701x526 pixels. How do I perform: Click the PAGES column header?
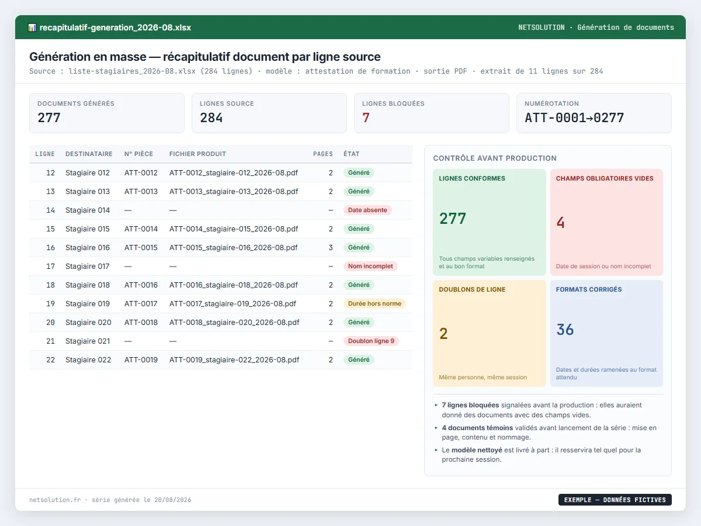click(323, 154)
